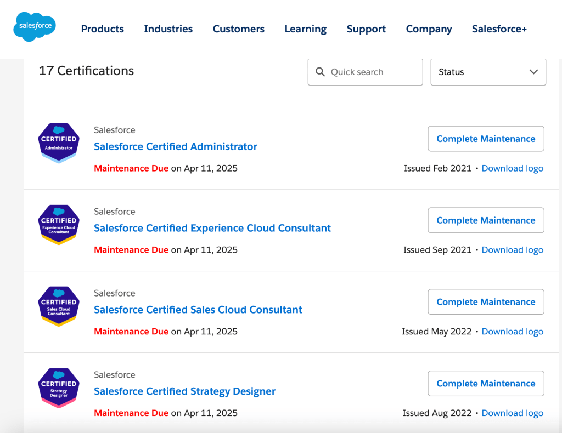This screenshot has width=562, height=433.
Task: Complete Maintenance for Certified Administrator
Action: tap(486, 139)
